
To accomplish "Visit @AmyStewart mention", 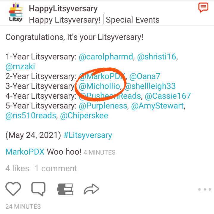I will (157, 106).
